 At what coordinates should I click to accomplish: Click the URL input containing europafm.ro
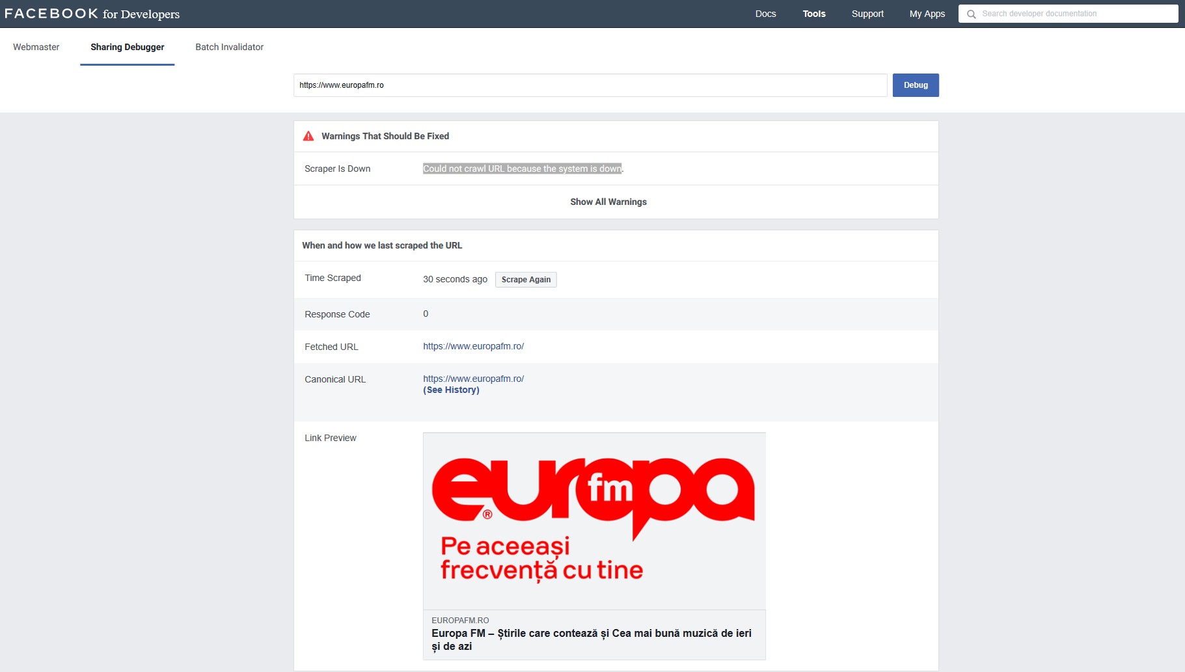coord(590,85)
